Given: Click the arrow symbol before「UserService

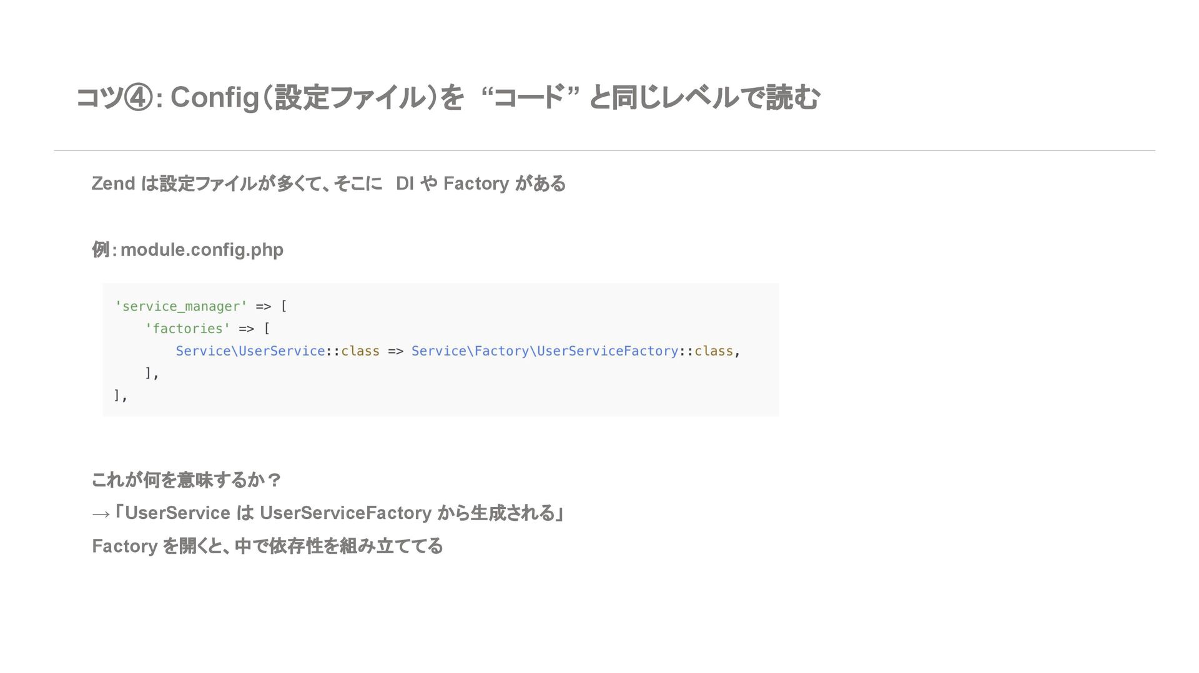Looking at the screenshot, I should [x=101, y=514].
